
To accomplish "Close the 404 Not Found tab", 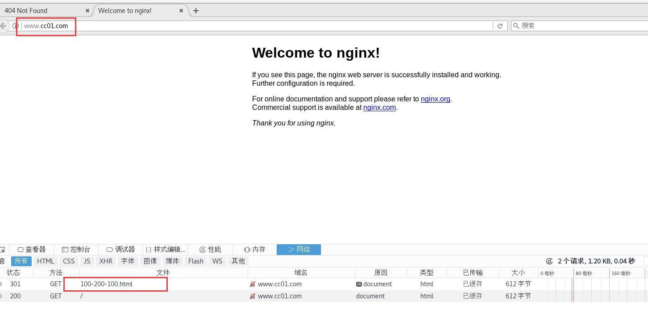I will pos(87,11).
